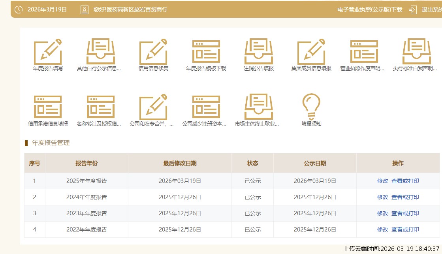Viewport: 442px width, 254px height.
Task: Select the 年度报告模板下载 icon
Action: coord(206,52)
